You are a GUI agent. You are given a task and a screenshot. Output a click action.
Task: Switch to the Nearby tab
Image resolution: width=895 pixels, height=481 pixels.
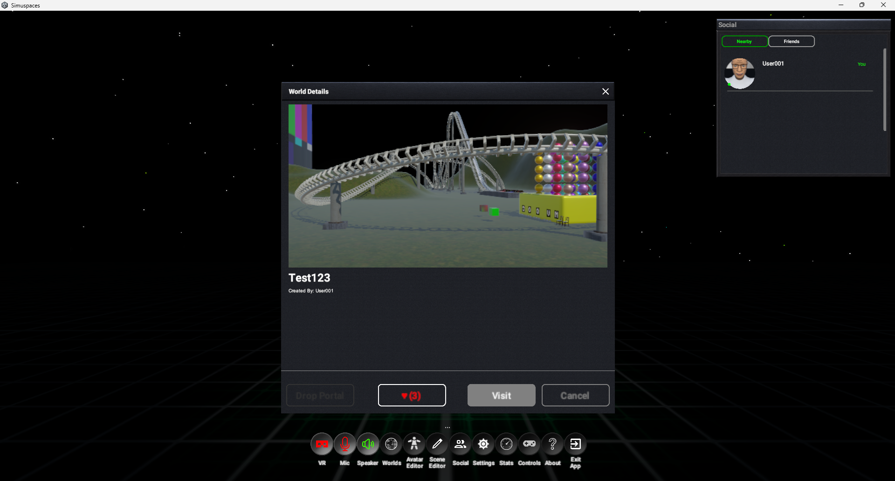point(744,41)
